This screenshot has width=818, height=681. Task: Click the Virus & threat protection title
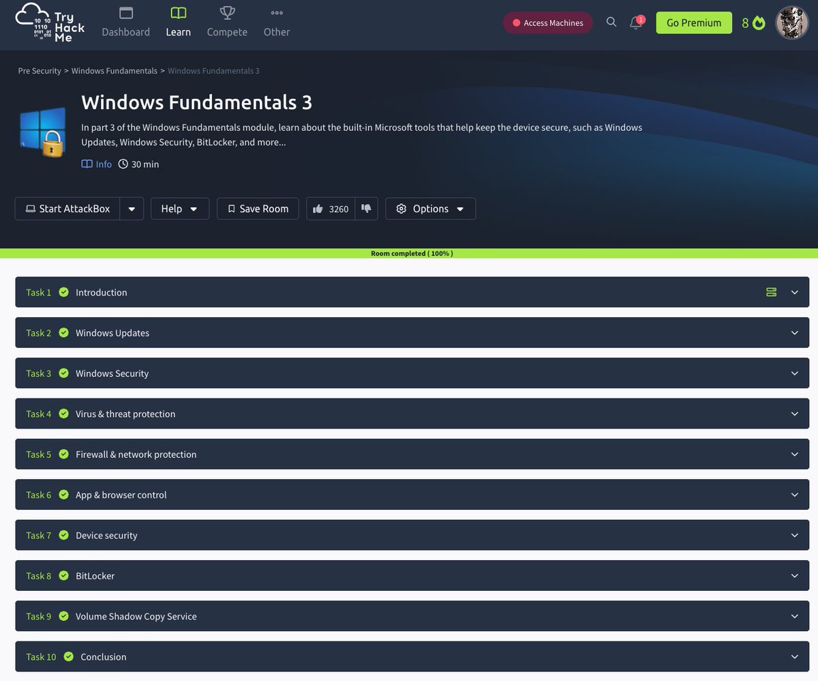point(125,414)
